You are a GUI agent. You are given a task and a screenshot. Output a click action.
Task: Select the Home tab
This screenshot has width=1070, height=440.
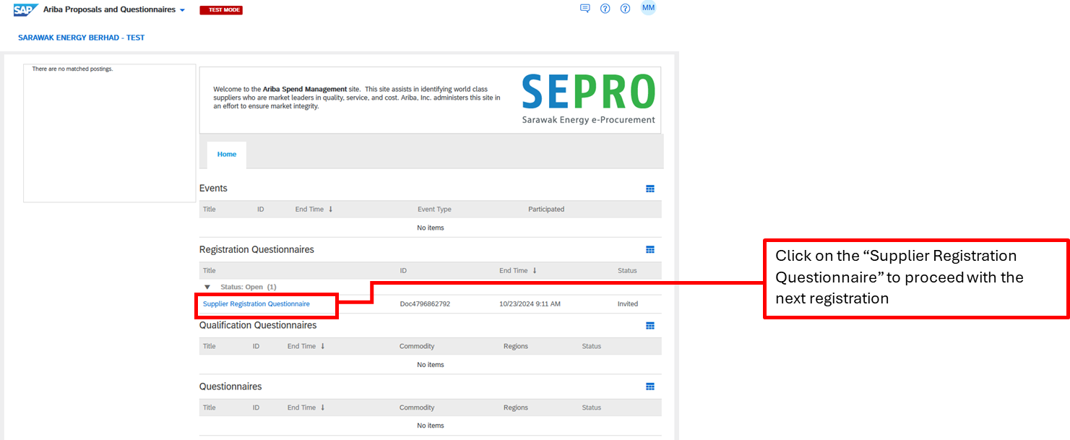coord(227,155)
